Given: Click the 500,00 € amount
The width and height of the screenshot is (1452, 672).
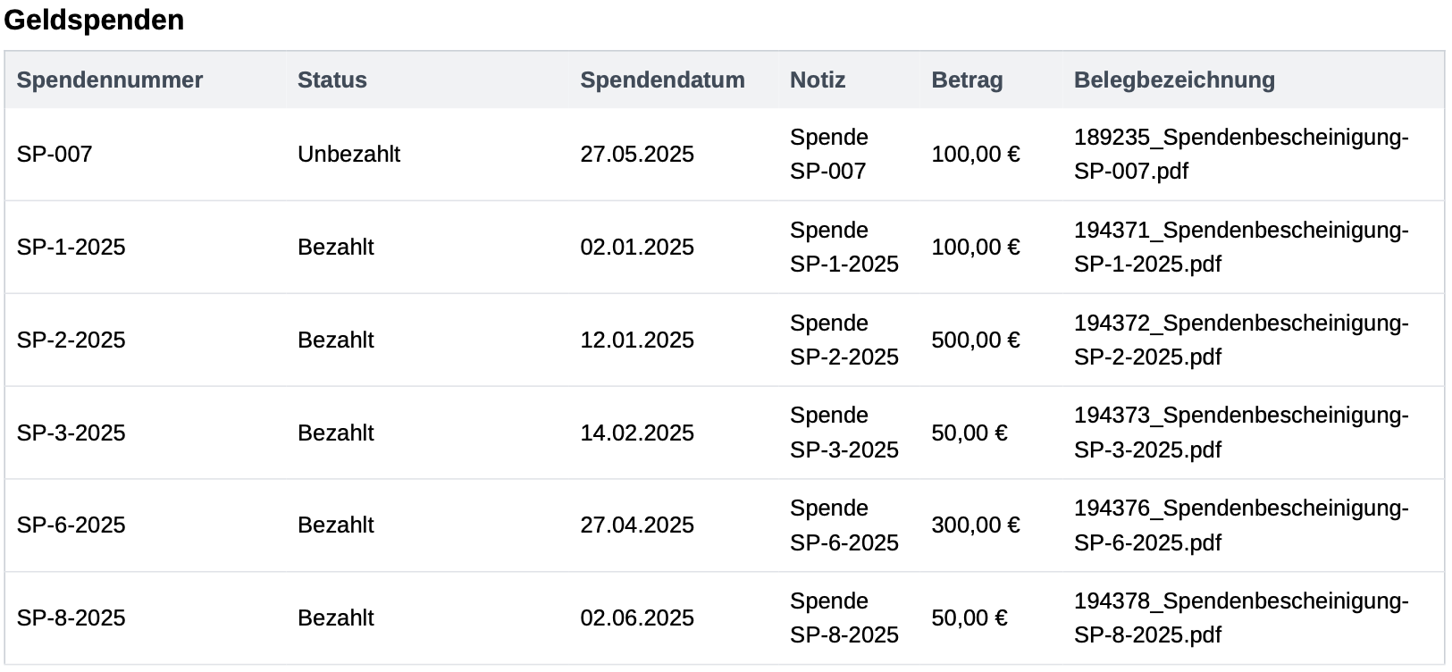Looking at the screenshot, I should [x=975, y=340].
